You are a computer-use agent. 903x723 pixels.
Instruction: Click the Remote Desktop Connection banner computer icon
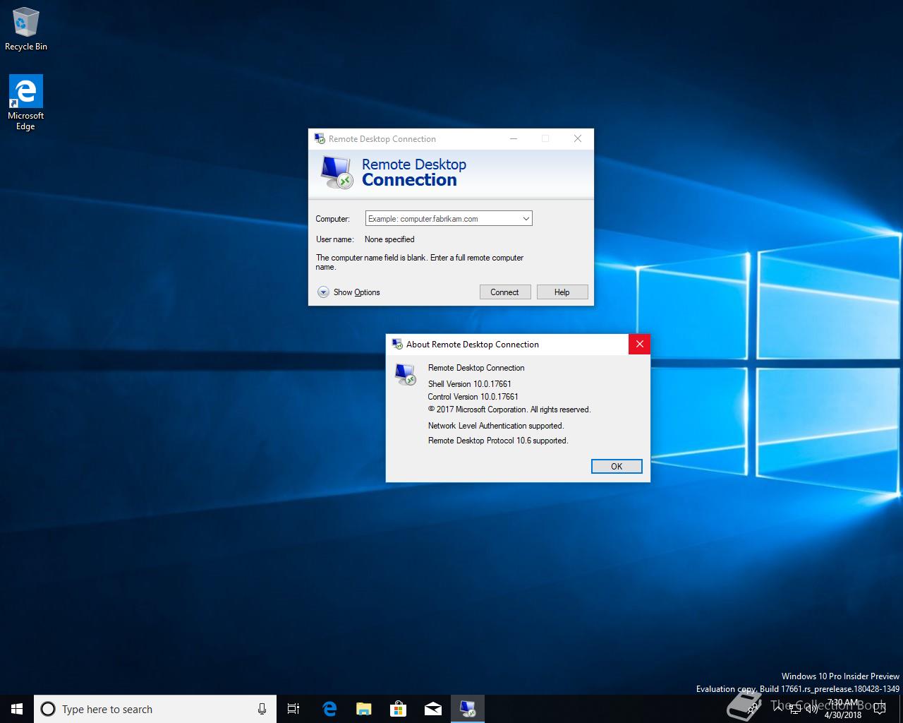[x=337, y=172]
